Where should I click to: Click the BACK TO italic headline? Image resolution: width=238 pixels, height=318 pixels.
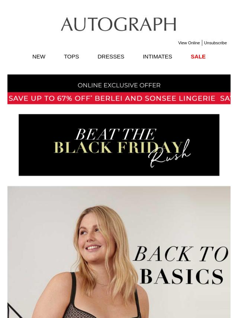181,254
